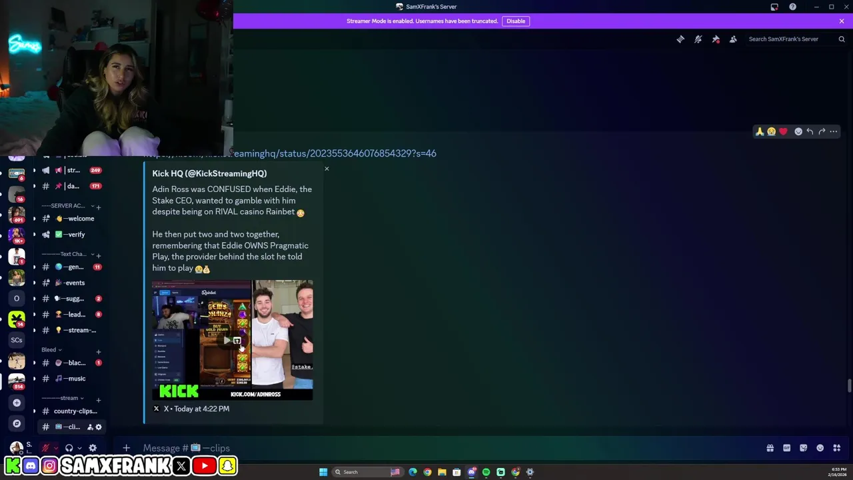Open Discover servers compass icon
Viewport: 853px width, 480px height.
(x=17, y=423)
